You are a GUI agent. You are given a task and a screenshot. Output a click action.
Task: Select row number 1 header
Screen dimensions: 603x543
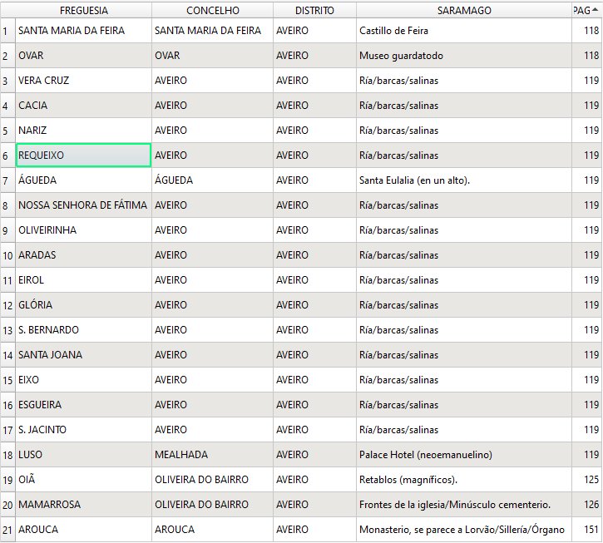[7, 31]
